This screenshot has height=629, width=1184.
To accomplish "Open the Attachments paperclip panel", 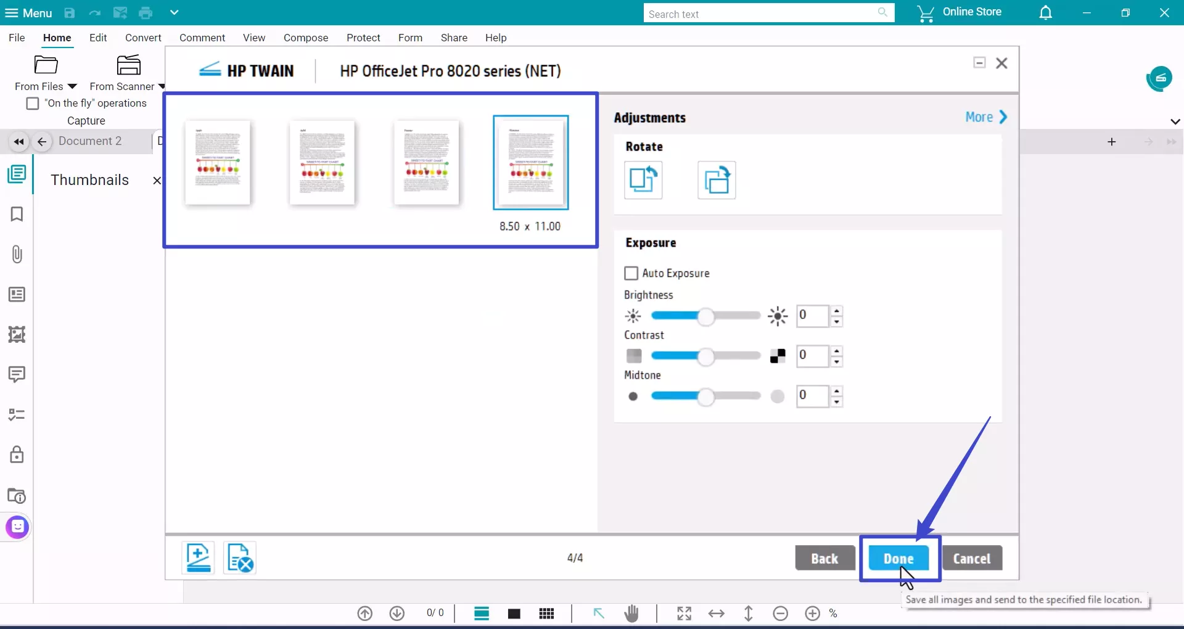I will [x=17, y=254].
